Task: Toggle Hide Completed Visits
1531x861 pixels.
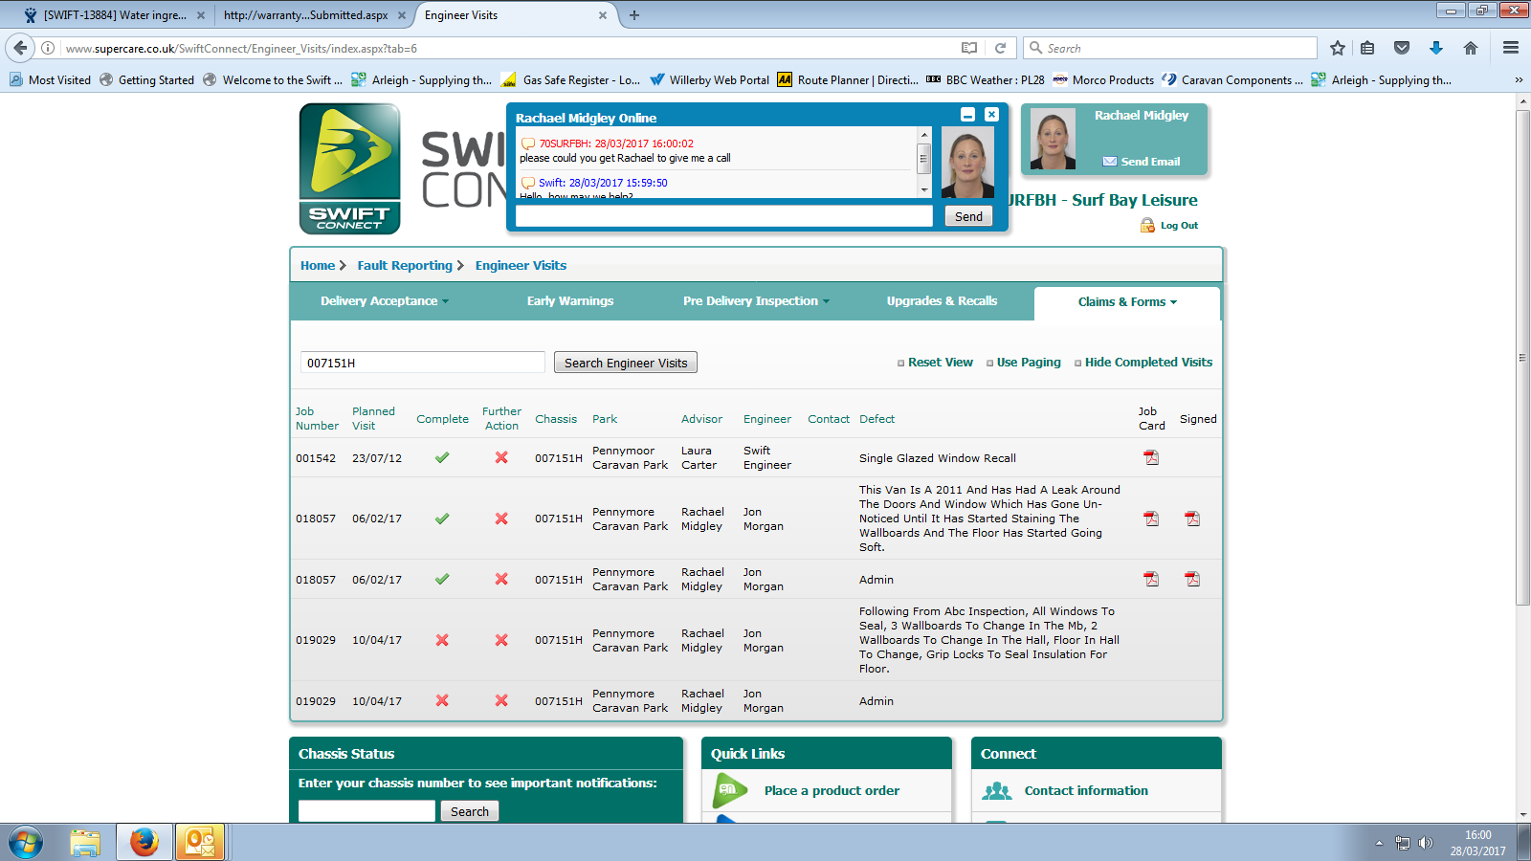Action: coord(1147,363)
